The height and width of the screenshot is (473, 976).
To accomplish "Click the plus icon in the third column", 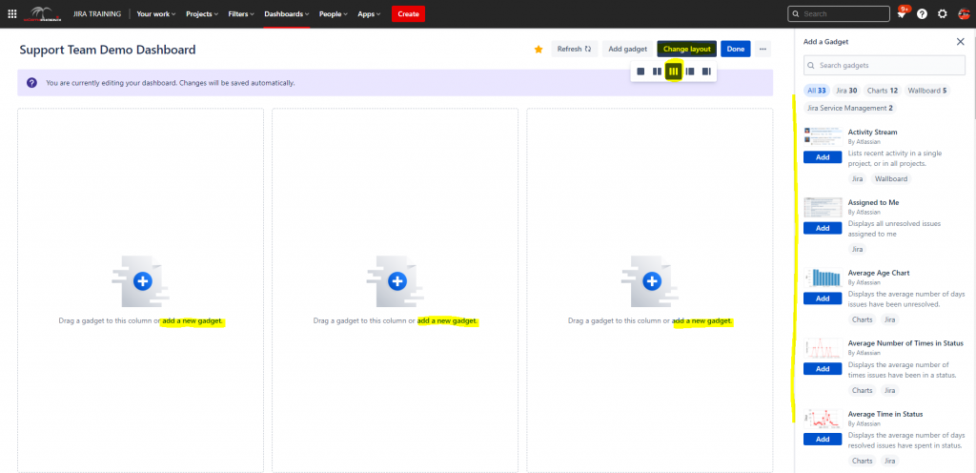I will (652, 281).
